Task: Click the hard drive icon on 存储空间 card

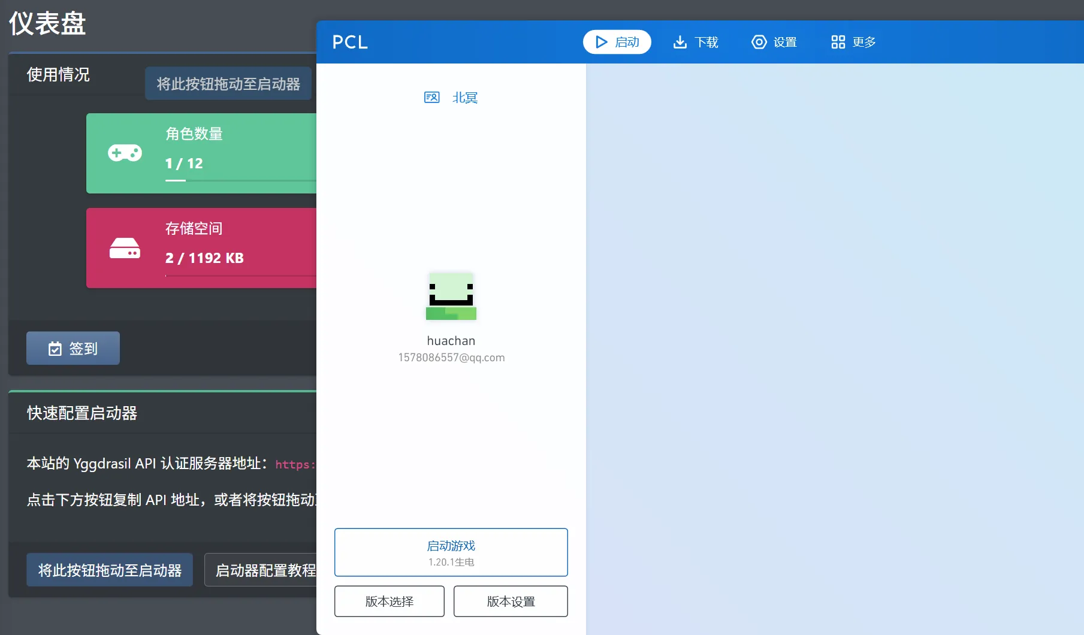Action: coord(125,248)
